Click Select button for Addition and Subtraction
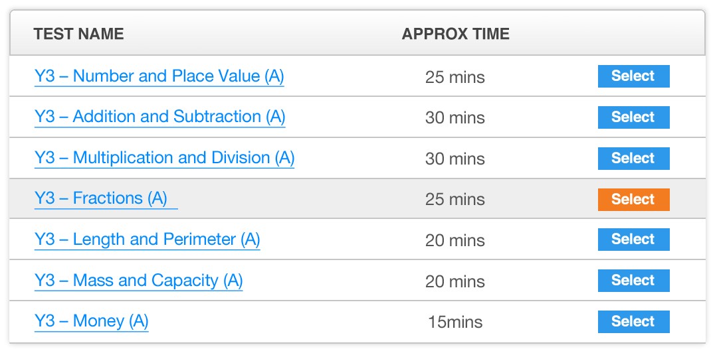Image resolution: width=715 pixels, height=353 pixels. tap(633, 117)
